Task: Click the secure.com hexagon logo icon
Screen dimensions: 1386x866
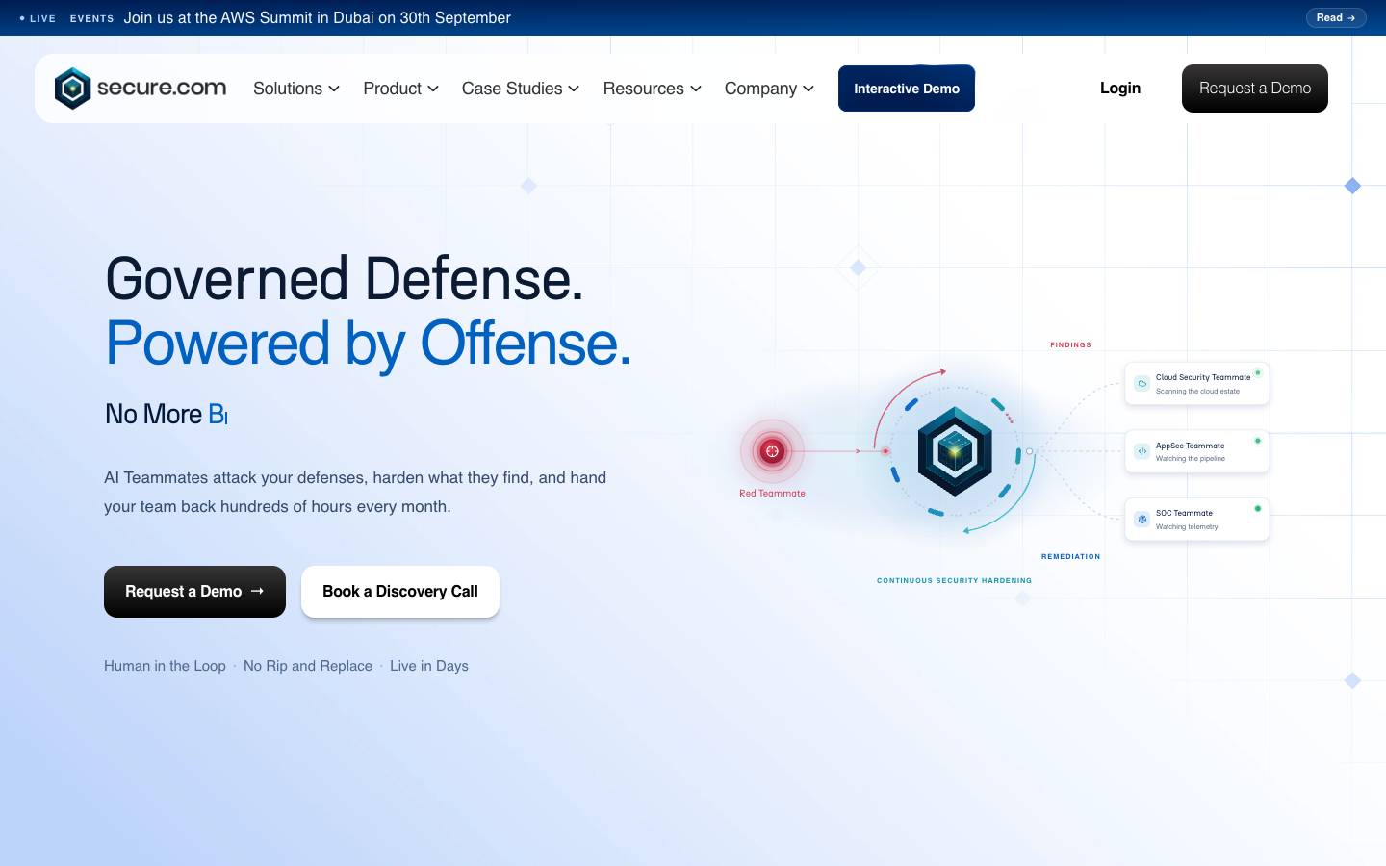Action: (73, 89)
